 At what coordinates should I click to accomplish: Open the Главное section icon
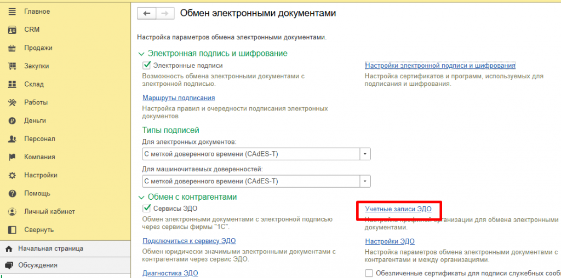(12, 11)
